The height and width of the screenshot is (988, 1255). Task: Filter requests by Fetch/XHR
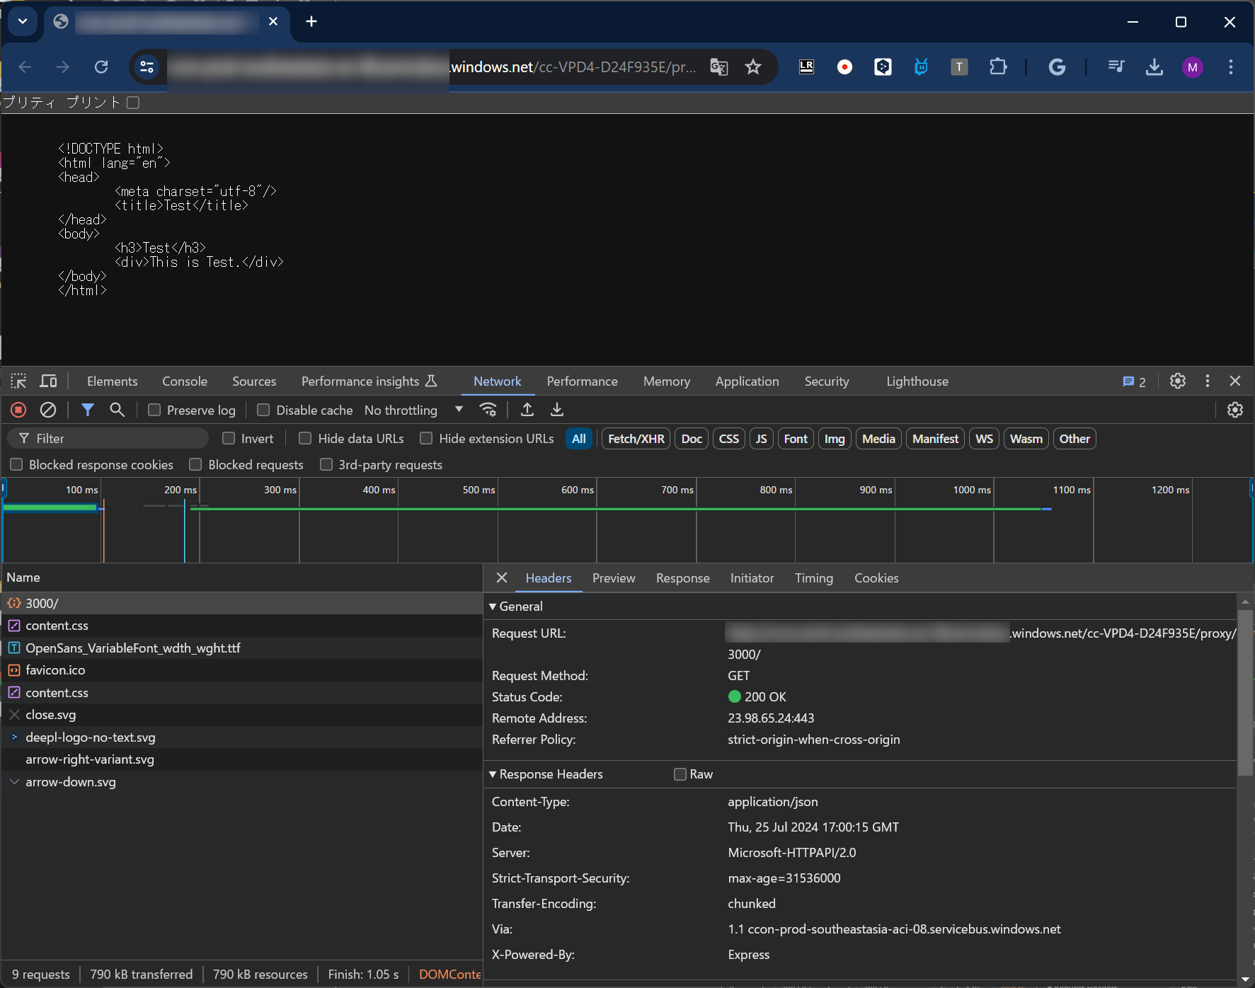[x=636, y=439]
